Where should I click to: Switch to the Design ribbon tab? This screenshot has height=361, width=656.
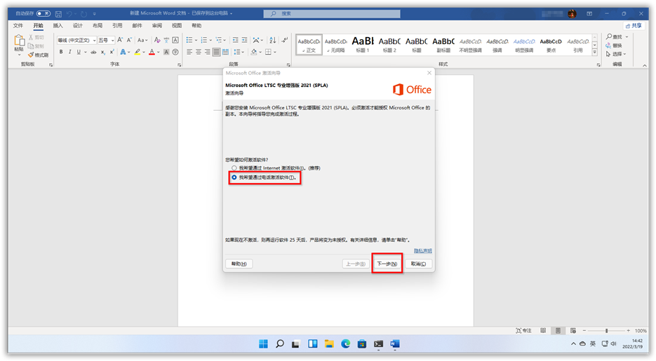point(78,26)
